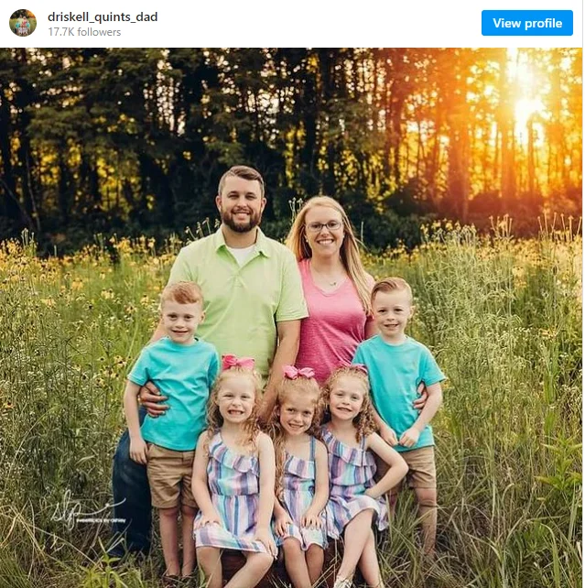Click the middle girl's pink hair bow
Screen dimensions: 585x588
pyautogui.click(x=298, y=373)
